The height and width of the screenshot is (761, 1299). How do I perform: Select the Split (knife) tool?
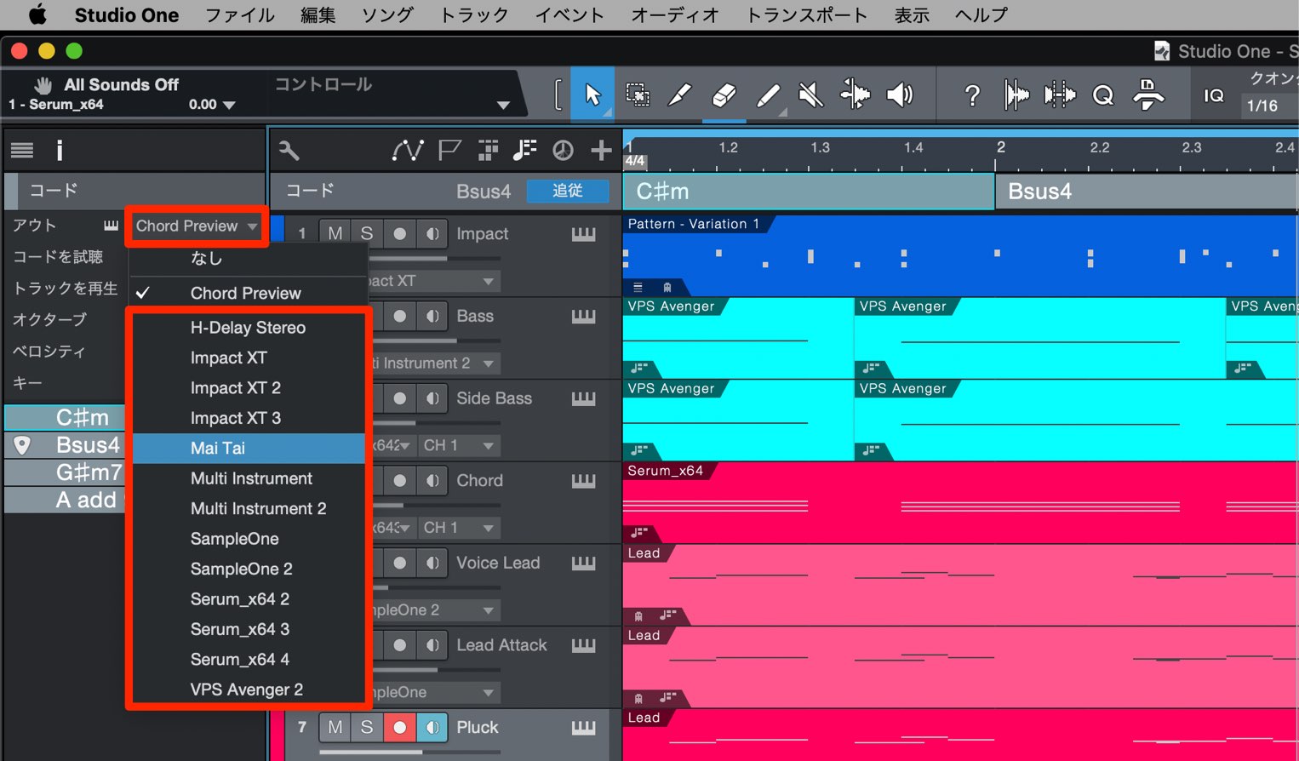[x=680, y=94]
